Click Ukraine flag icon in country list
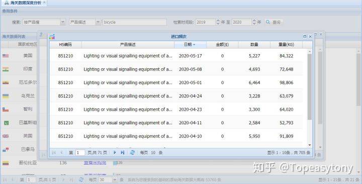Screen dimensions: 362x184 6,96
